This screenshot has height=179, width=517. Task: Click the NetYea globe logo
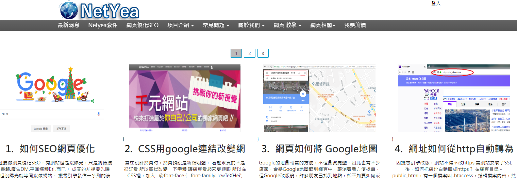point(99,10)
